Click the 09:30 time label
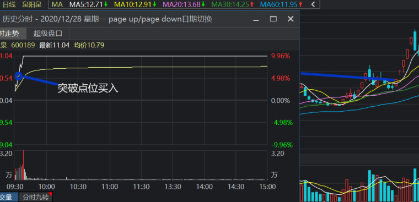Viewport: 419px width, 202px height. point(15,186)
